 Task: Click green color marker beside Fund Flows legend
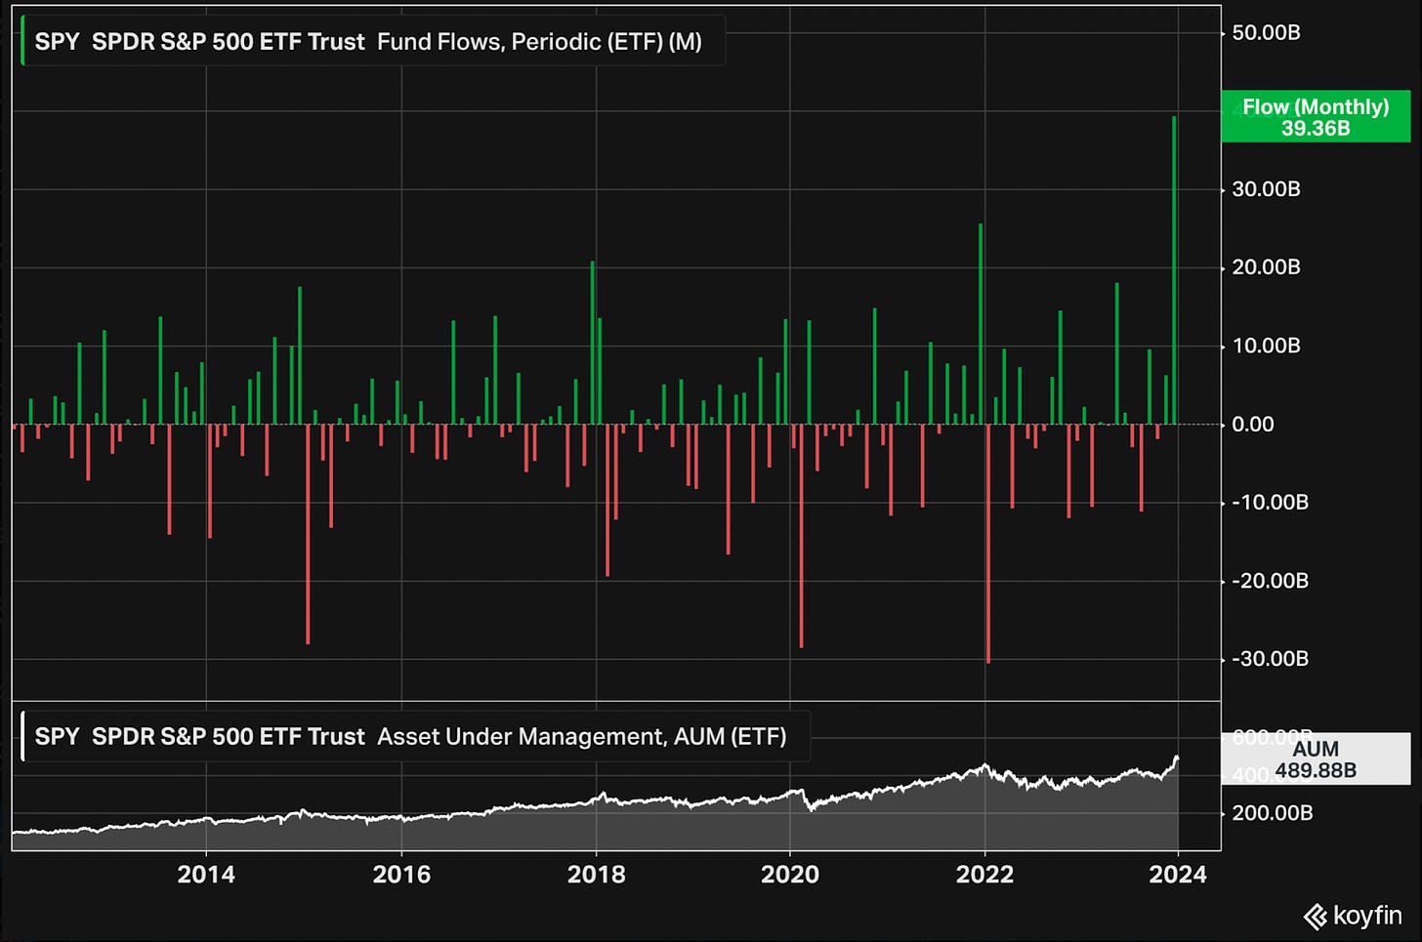point(22,42)
